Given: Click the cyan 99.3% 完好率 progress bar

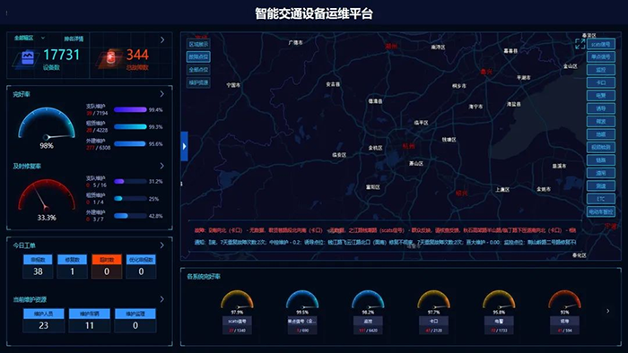Looking at the screenshot, I should click(x=130, y=126).
